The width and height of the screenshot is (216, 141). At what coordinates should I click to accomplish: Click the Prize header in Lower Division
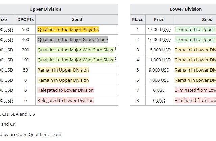tap(159, 20)
